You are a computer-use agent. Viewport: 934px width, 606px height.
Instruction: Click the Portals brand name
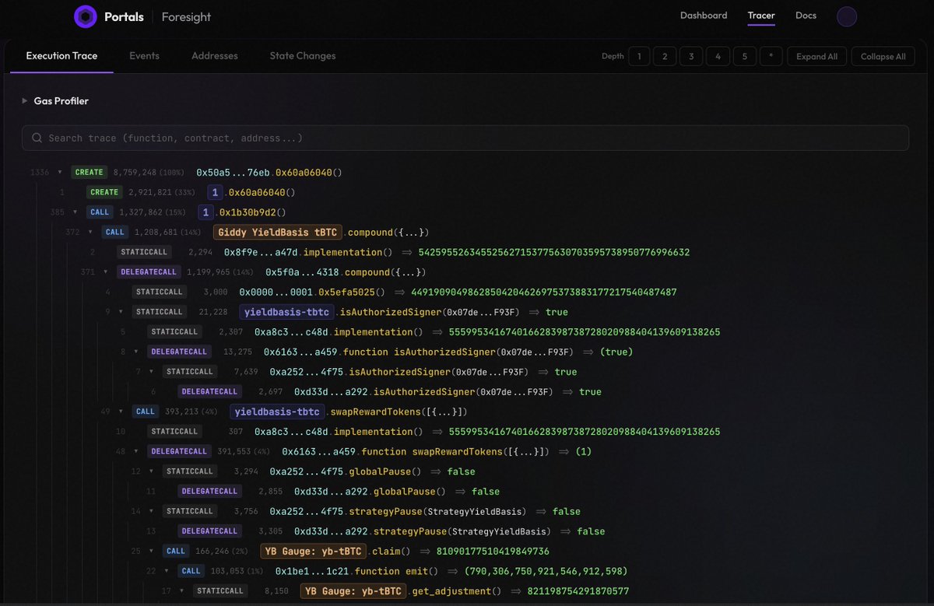[124, 16]
